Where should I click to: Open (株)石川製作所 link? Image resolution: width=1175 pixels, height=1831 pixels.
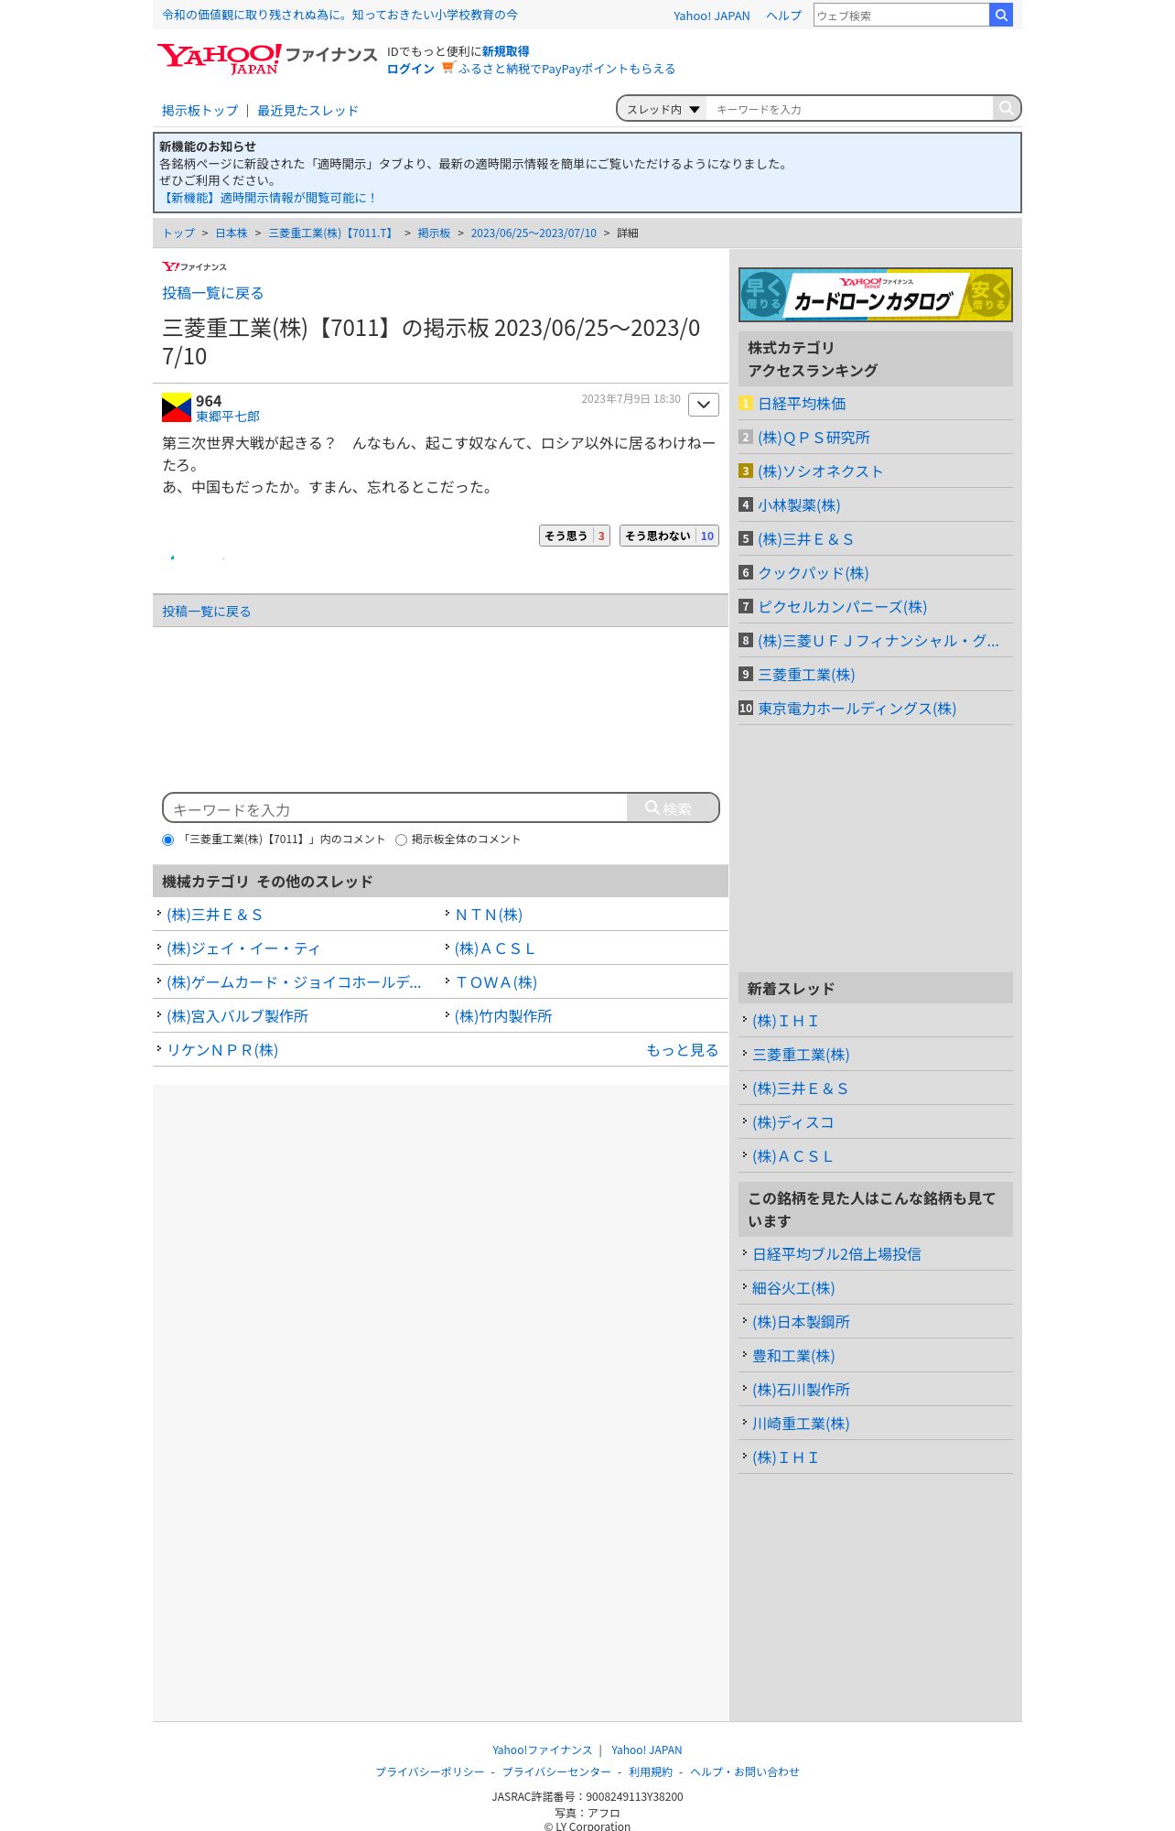coord(801,1390)
